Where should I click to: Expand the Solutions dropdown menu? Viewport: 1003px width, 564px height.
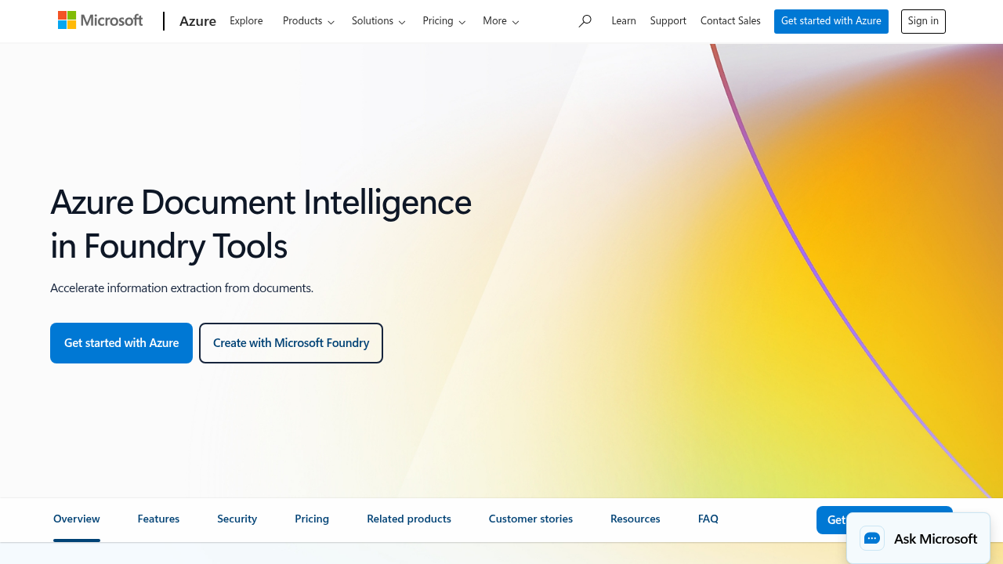pyautogui.click(x=378, y=21)
